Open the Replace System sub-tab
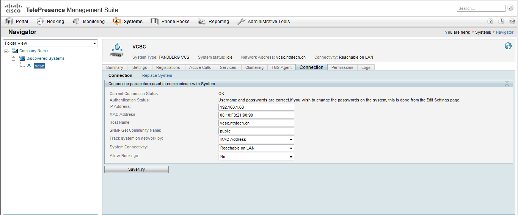Image resolution: width=518 pixels, height=215 pixels. [157, 75]
